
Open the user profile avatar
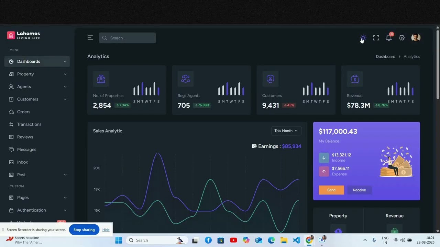416,38
